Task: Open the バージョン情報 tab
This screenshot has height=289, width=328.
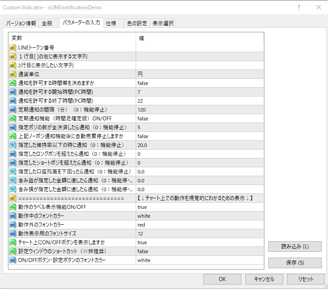Action: click(21, 23)
